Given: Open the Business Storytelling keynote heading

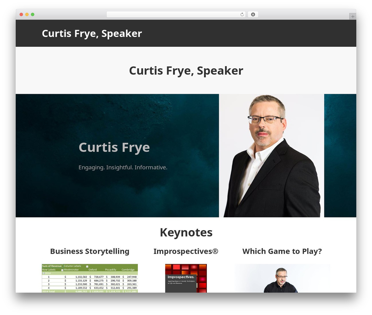Looking at the screenshot, I should point(90,251).
